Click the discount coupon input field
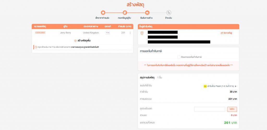This screenshot has width=267, height=130. point(209,109)
